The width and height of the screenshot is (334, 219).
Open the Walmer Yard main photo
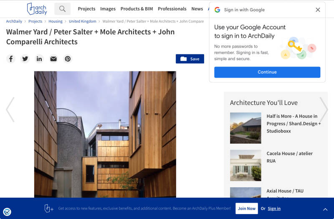[105, 134]
